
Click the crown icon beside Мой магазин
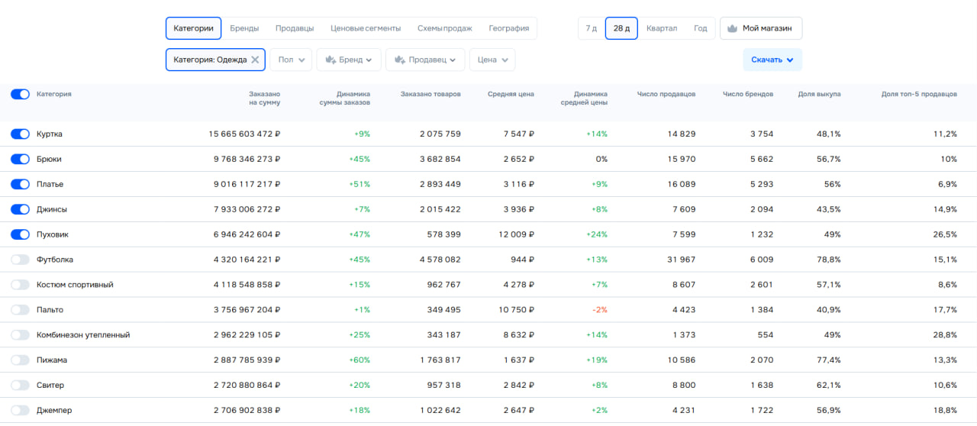733,28
